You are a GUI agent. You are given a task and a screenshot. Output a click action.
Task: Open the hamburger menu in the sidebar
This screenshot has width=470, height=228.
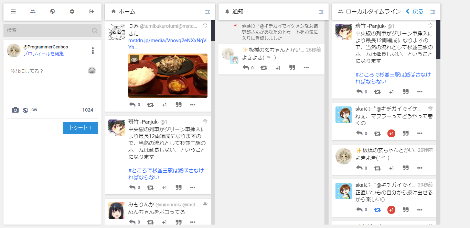[13, 11]
